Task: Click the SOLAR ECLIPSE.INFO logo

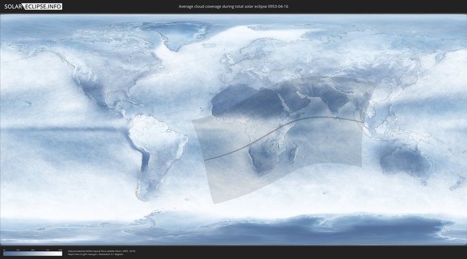Action: click(33, 6)
